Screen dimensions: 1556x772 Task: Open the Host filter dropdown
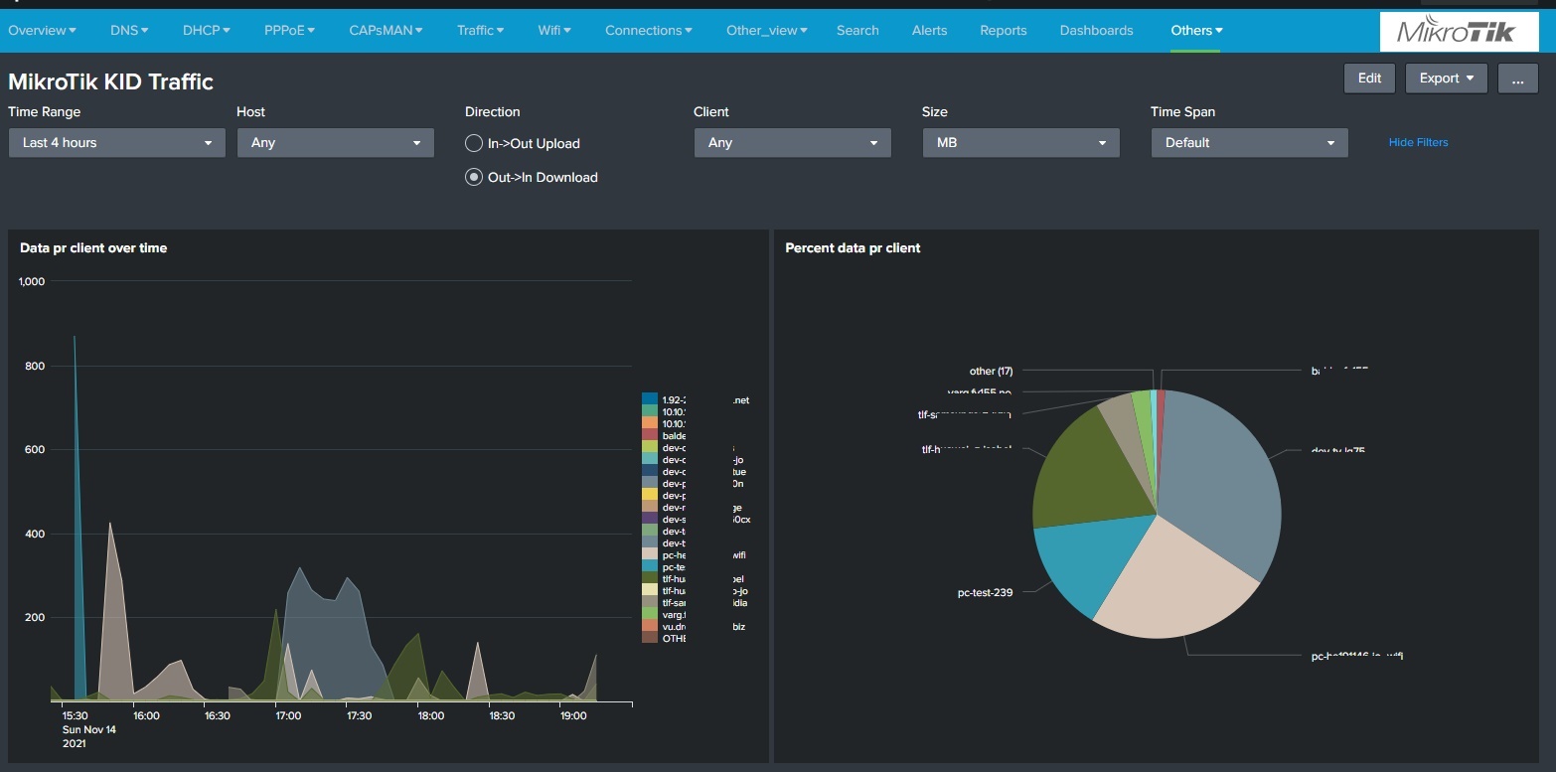coord(336,142)
